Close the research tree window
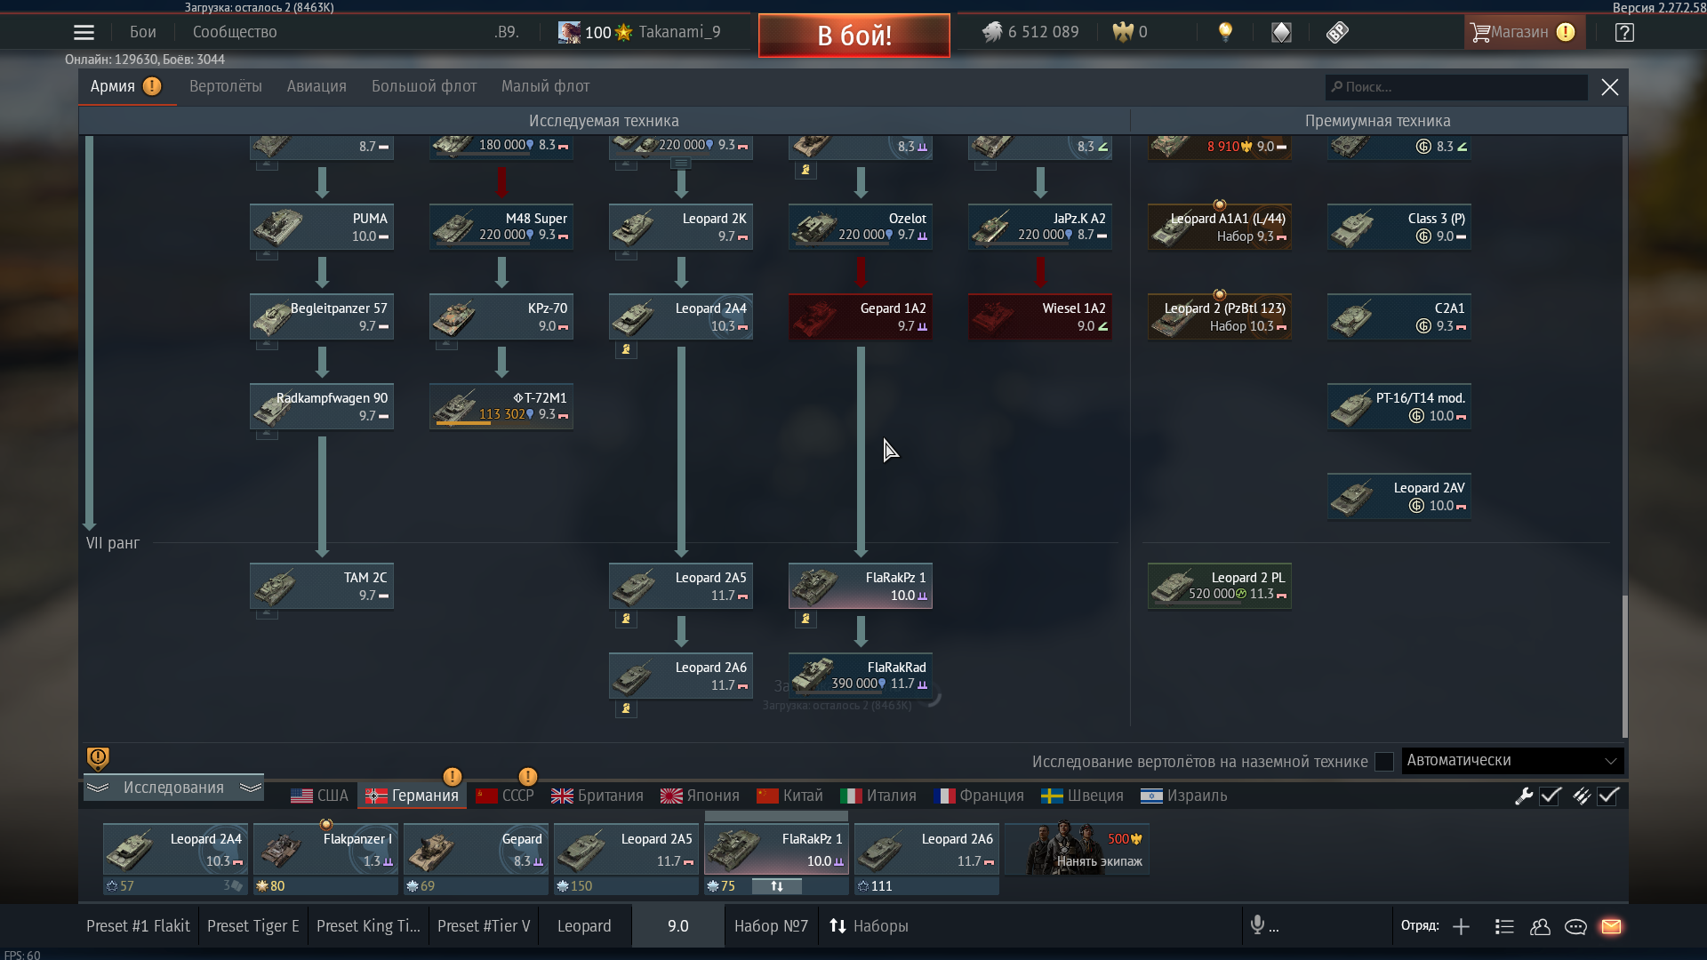Viewport: 1707px width, 960px height. (1610, 87)
